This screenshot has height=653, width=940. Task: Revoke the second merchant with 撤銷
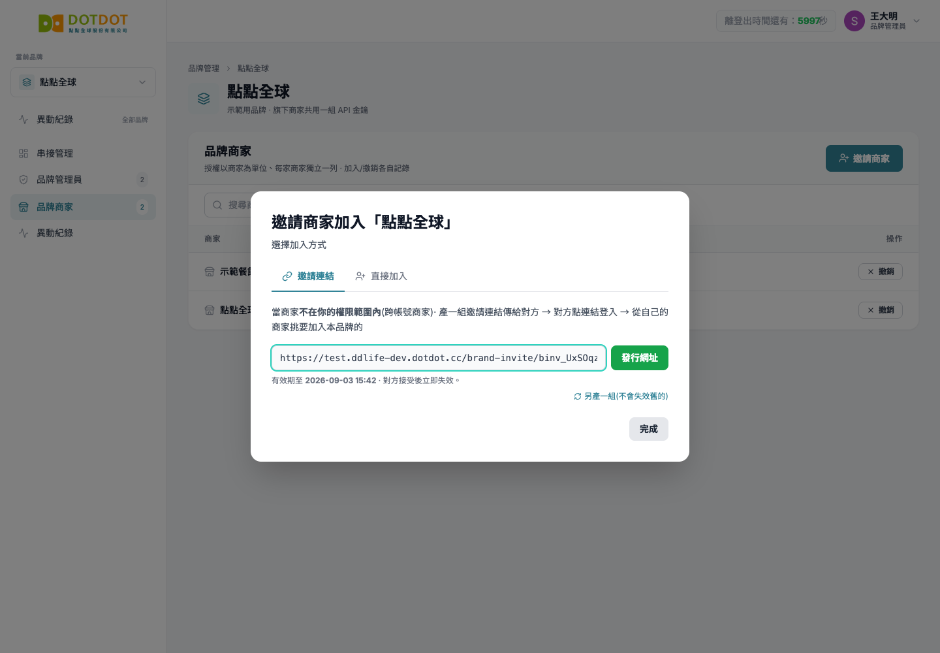(881, 310)
